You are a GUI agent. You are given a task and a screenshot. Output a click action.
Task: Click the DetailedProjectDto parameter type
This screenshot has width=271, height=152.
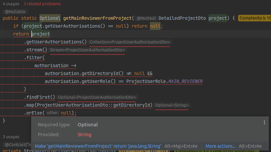tap(182, 18)
